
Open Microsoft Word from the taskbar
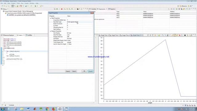[x=28, y=109]
